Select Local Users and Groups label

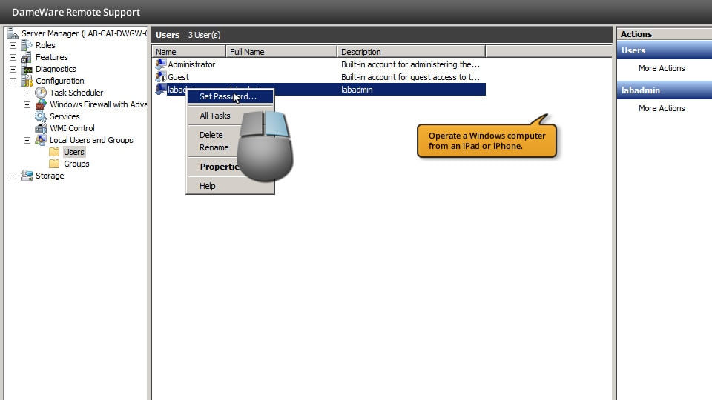point(91,140)
